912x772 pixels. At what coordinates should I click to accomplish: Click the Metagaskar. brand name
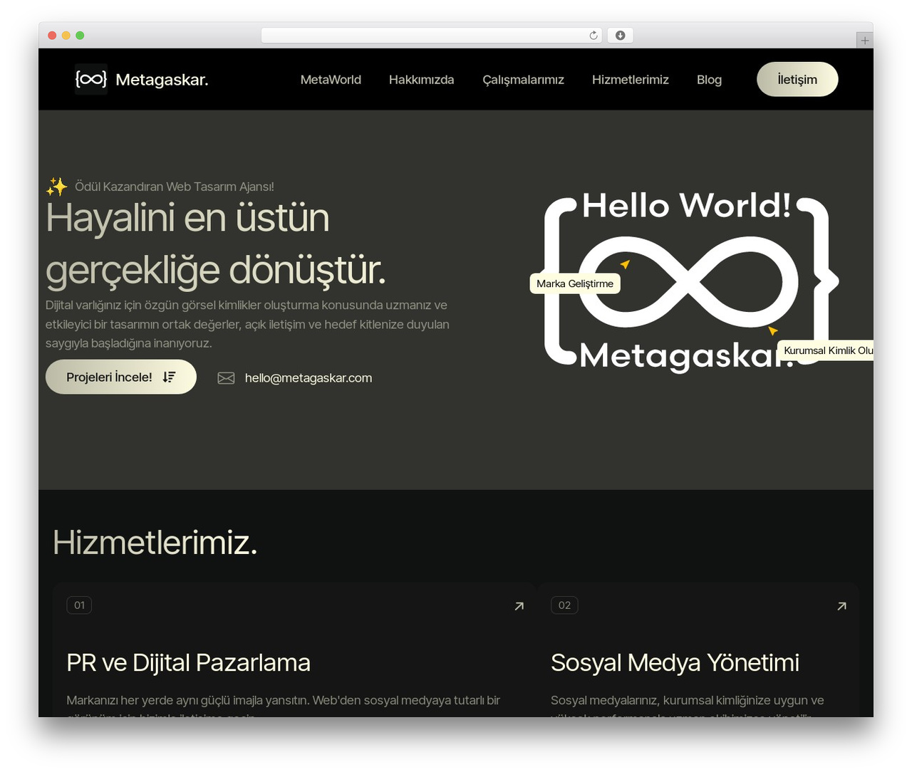(x=162, y=80)
